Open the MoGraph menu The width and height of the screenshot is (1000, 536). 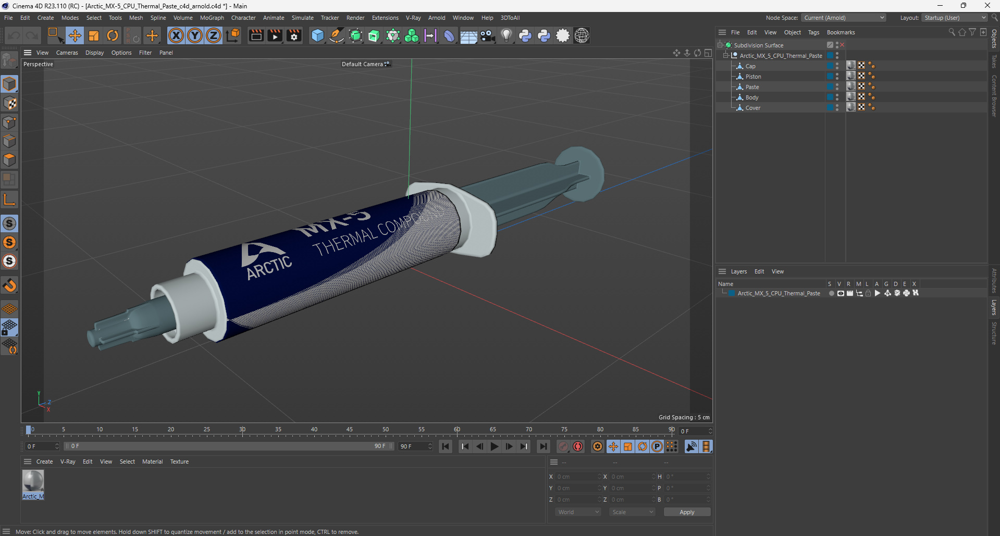(212, 18)
